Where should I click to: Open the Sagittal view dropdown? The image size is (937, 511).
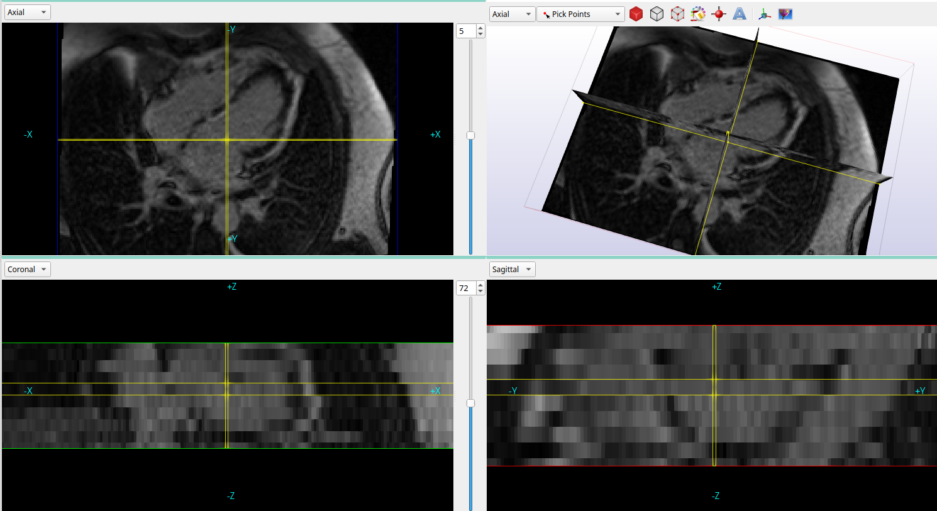click(512, 270)
